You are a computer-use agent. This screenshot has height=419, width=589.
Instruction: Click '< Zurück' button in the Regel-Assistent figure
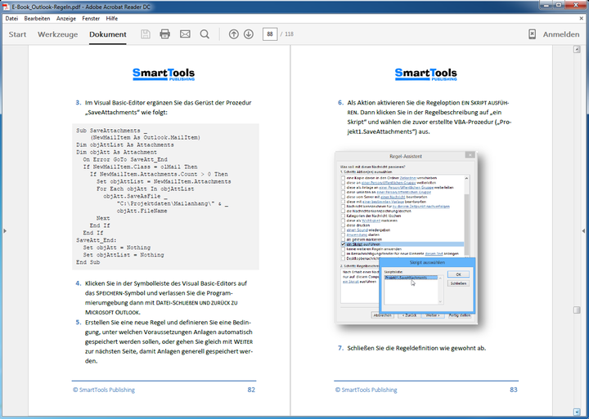pyautogui.click(x=409, y=315)
